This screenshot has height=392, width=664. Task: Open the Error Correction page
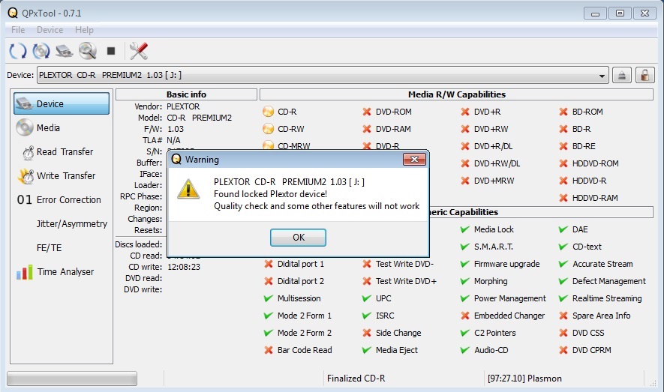pos(62,199)
